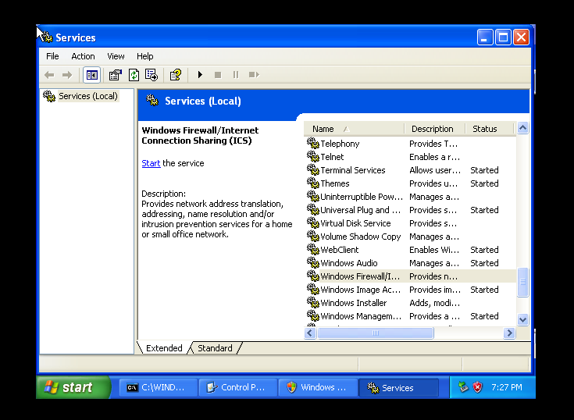
Task: Click the Pause Service toolbar icon
Action: (x=236, y=75)
